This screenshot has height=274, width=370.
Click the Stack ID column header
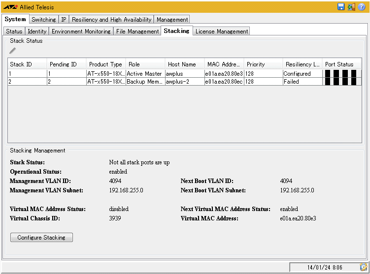[27, 64]
